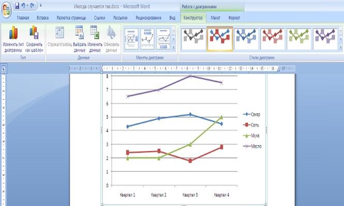This screenshot has height=206, width=344.
Task: Click the chart frame's left sizing handle
Action: point(101,130)
